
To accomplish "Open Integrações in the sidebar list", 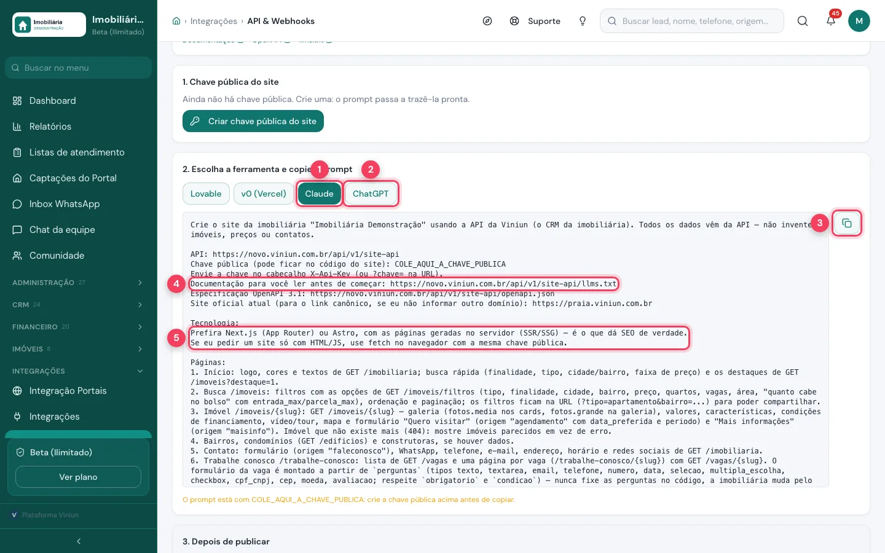I will [x=79, y=417].
